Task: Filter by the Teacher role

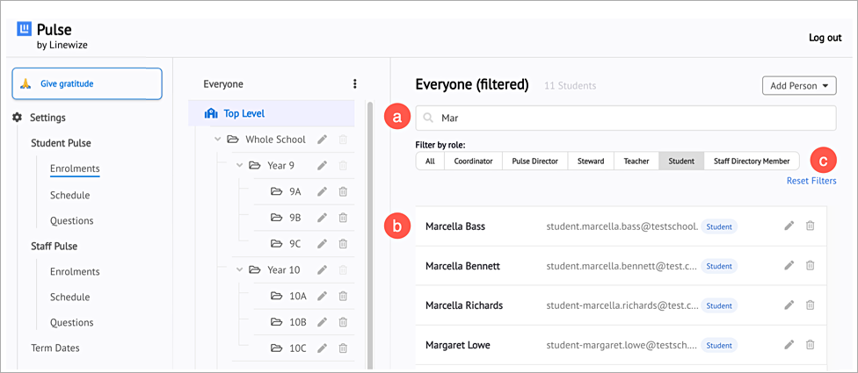Action: (636, 161)
